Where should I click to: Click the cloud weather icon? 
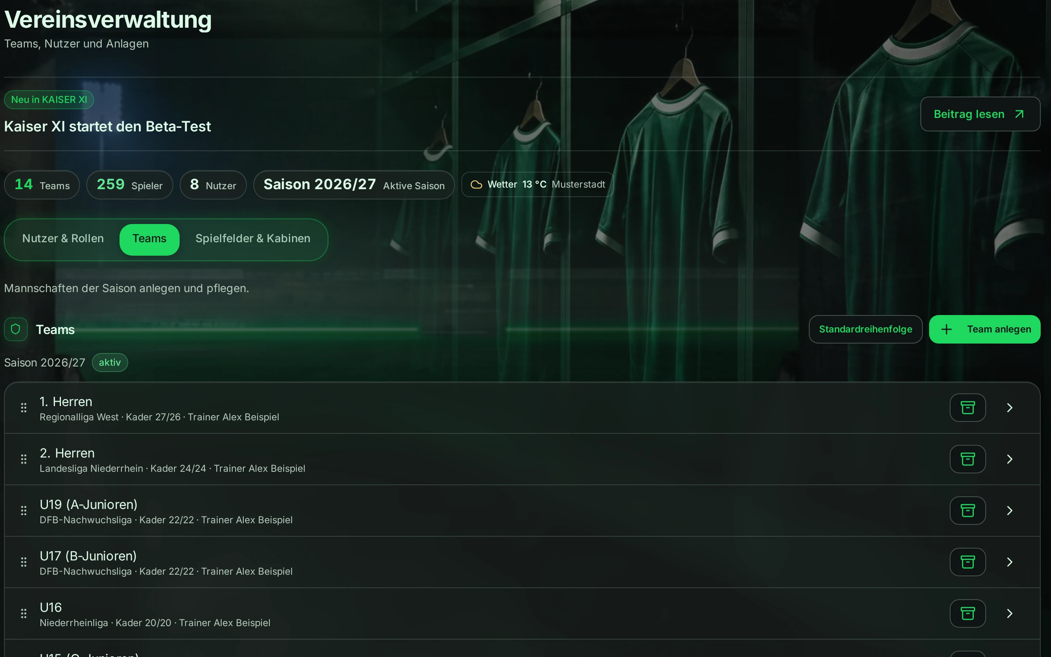coord(476,185)
